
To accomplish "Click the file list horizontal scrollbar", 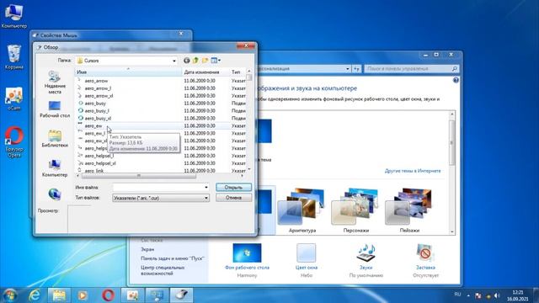I will point(138,176).
